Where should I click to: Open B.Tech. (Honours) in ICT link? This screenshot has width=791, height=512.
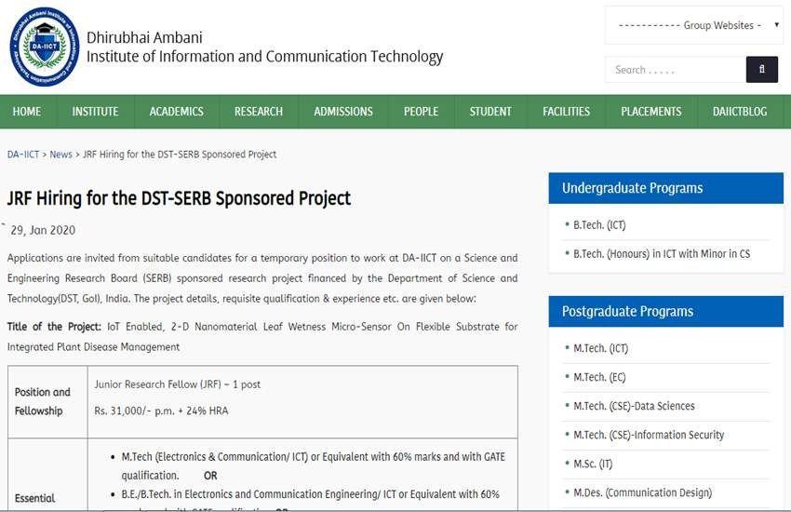click(661, 254)
